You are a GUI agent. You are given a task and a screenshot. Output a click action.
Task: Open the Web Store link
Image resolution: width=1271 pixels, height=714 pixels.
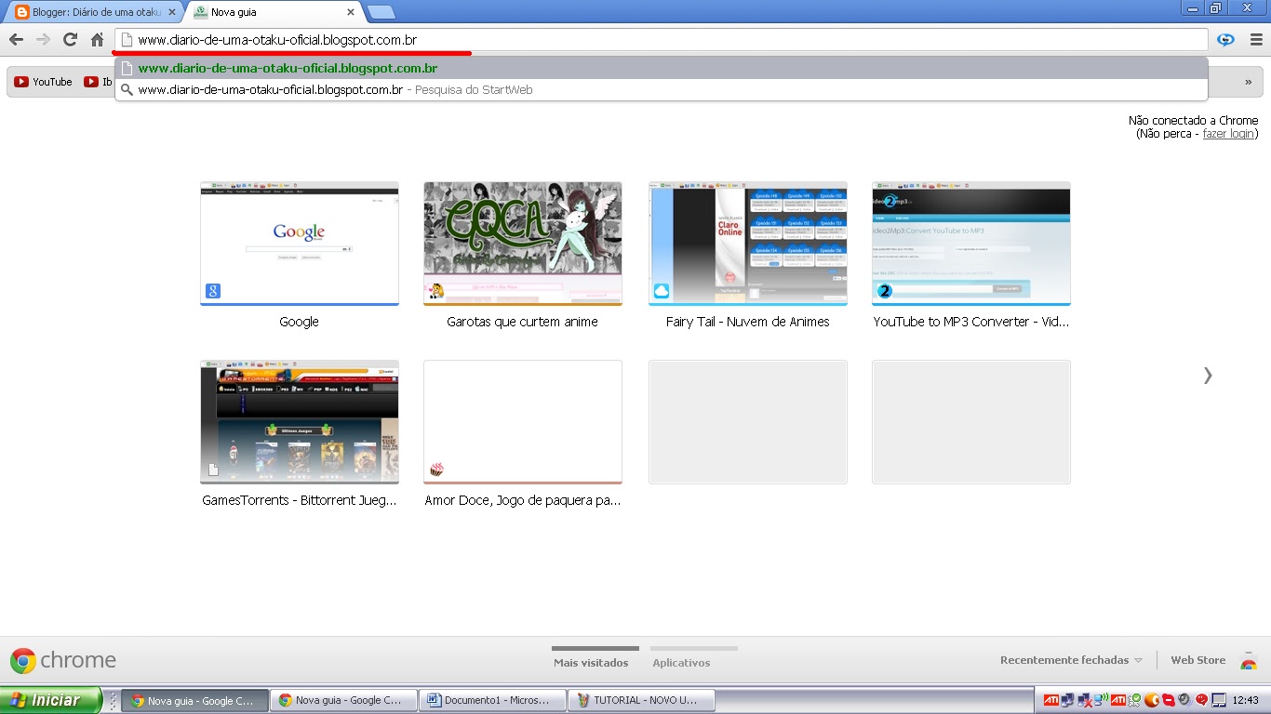point(1197,660)
